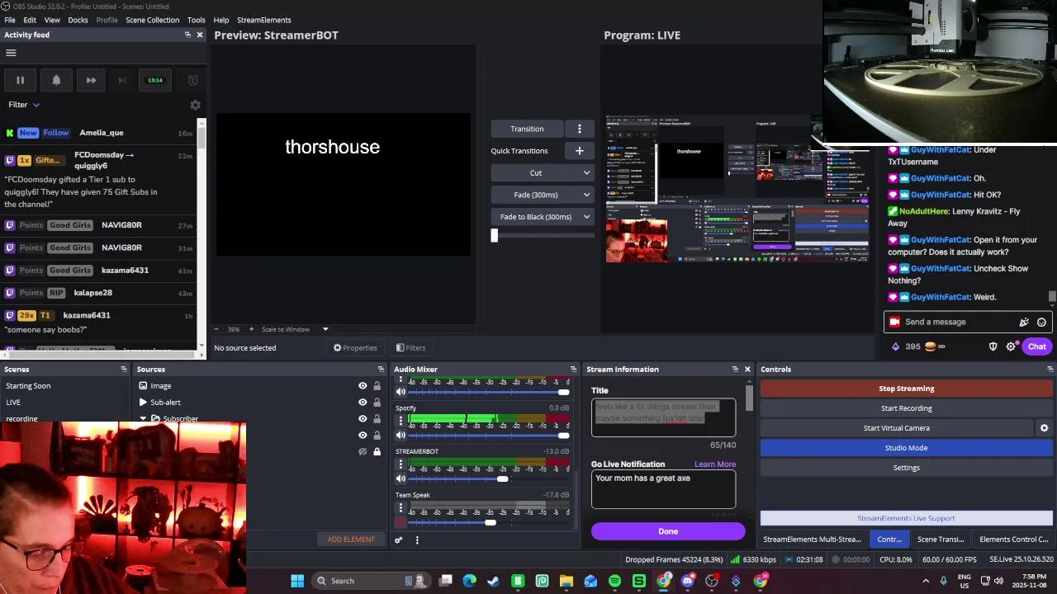Open the emote picker in chat
Screen dimensions: 1057x594
tap(1041, 323)
